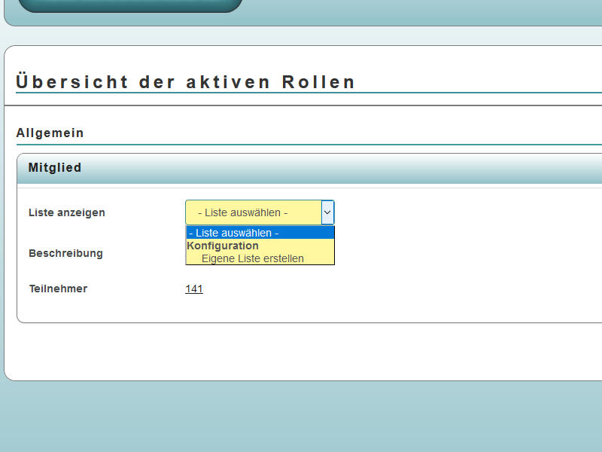
Task: Click the 'Allgemein' category heading
Action: tap(50, 133)
